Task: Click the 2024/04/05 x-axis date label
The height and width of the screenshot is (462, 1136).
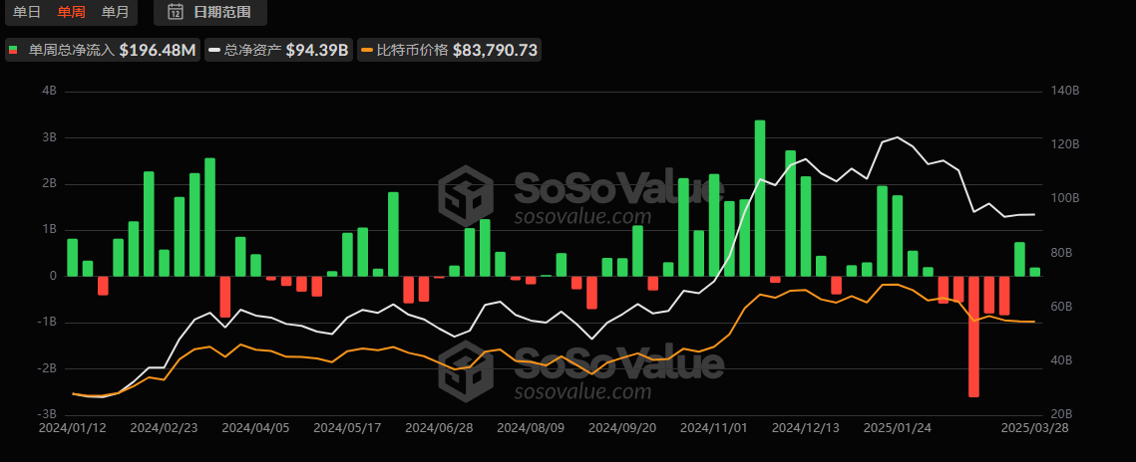Action: coord(255,427)
